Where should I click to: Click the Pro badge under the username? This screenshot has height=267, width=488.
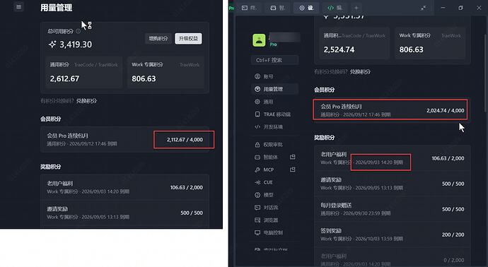click(x=273, y=44)
